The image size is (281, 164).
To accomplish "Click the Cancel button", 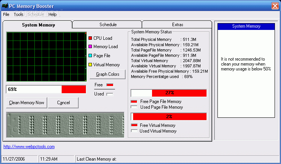I will tap(63, 103).
